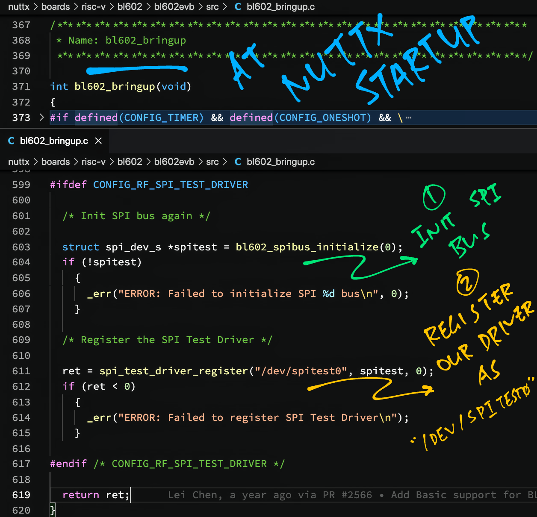Click the spi_test_driver_register function call
The height and width of the screenshot is (517, 537).
pyautogui.click(x=174, y=371)
